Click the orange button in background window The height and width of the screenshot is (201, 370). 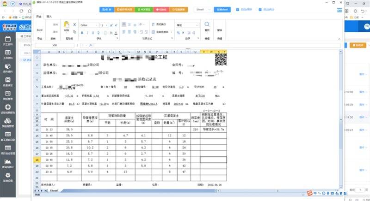point(358,45)
